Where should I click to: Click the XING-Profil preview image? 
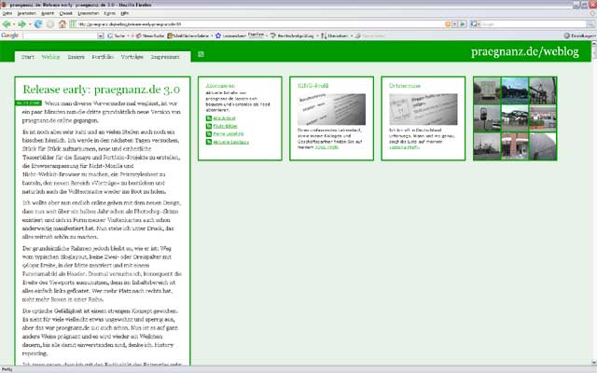click(x=332, y=109)
